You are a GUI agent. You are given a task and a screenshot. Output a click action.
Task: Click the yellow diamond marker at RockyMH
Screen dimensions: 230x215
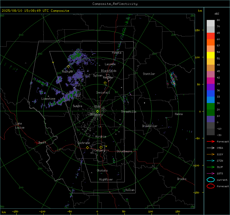[68, 67]
